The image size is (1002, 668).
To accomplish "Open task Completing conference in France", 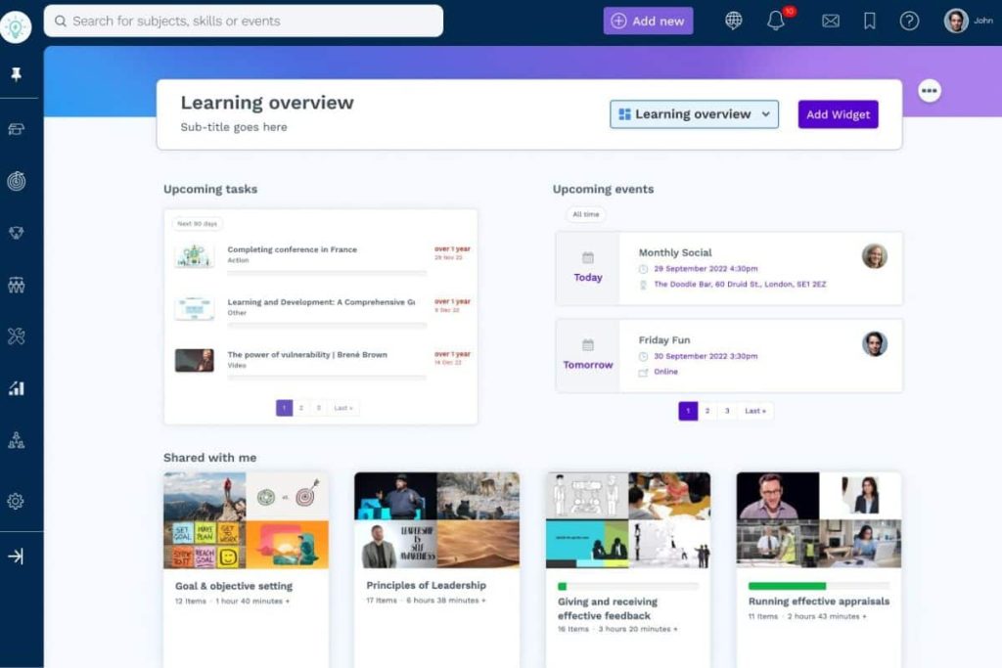I will click(292, 249).
